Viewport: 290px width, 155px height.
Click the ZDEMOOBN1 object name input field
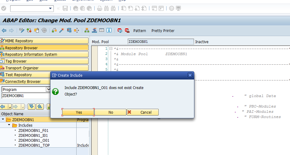(26, 96)
